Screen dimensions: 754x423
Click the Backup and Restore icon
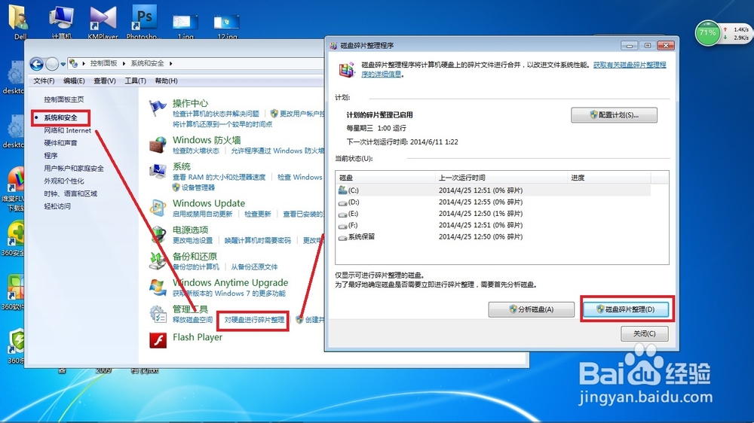(158, 260)
